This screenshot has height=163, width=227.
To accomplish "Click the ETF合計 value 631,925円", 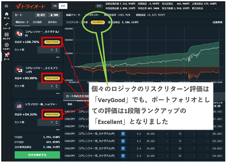I will [x=53, y=142].
